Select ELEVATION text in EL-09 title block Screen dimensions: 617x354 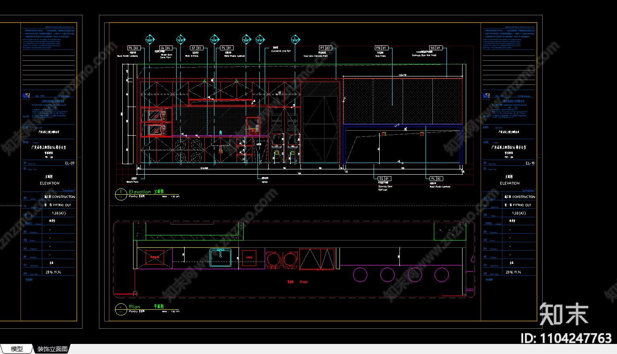(x=49, y=183)
